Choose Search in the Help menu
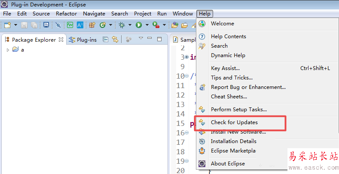This screenshot has height=174, width=339. [267, 46]
